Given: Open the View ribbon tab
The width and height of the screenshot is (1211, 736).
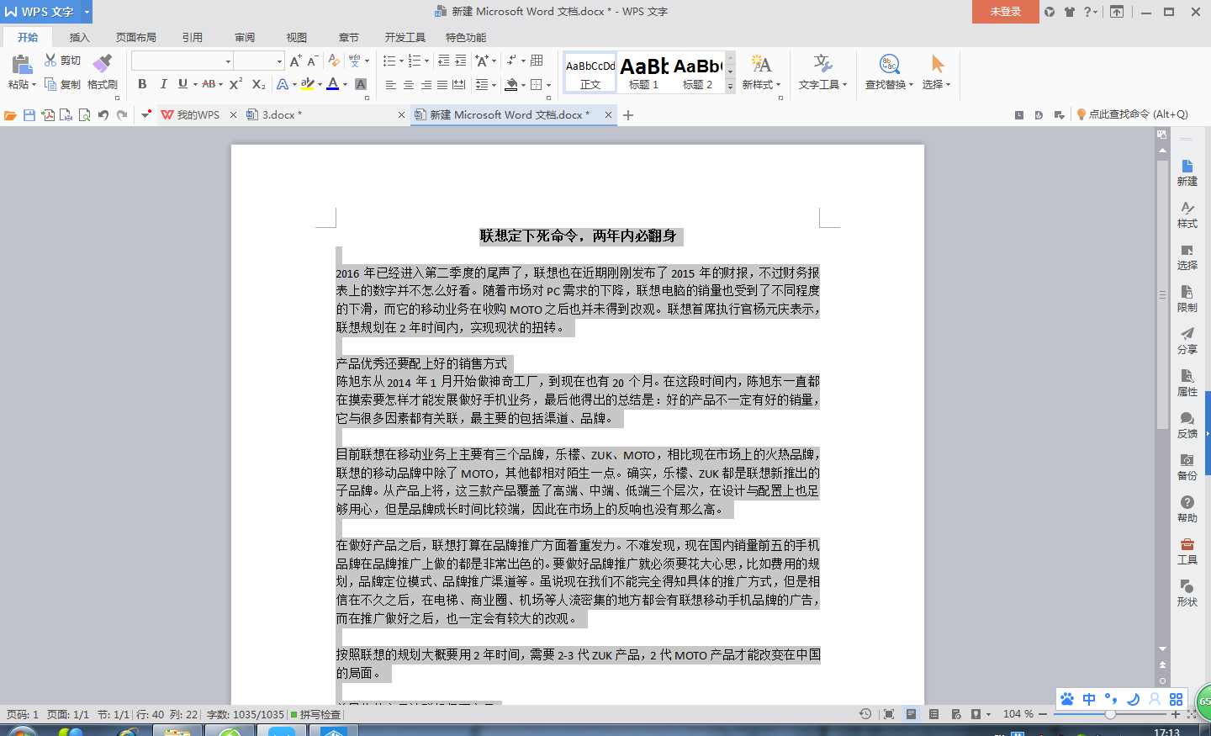Looking at the screenshot, I should pyautogui.click(x=297, y=38).
